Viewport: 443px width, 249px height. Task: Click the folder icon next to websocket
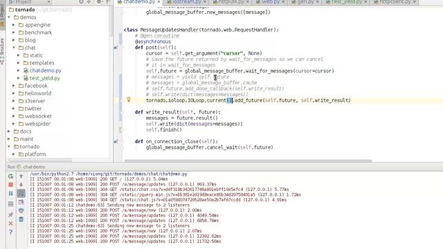coord(21,116)
